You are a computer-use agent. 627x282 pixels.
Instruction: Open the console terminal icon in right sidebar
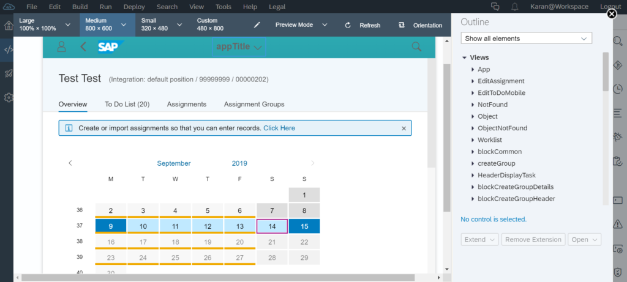618,199
